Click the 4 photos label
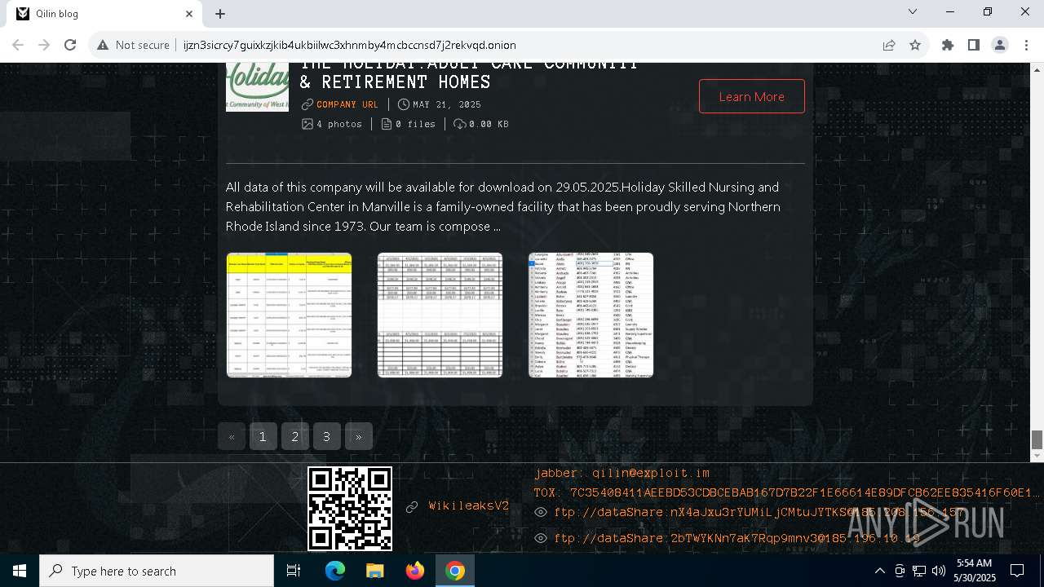The image size is (1044, 587). tap(332, 124)
